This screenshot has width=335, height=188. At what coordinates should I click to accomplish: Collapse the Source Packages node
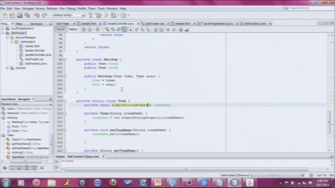(7, 38)
